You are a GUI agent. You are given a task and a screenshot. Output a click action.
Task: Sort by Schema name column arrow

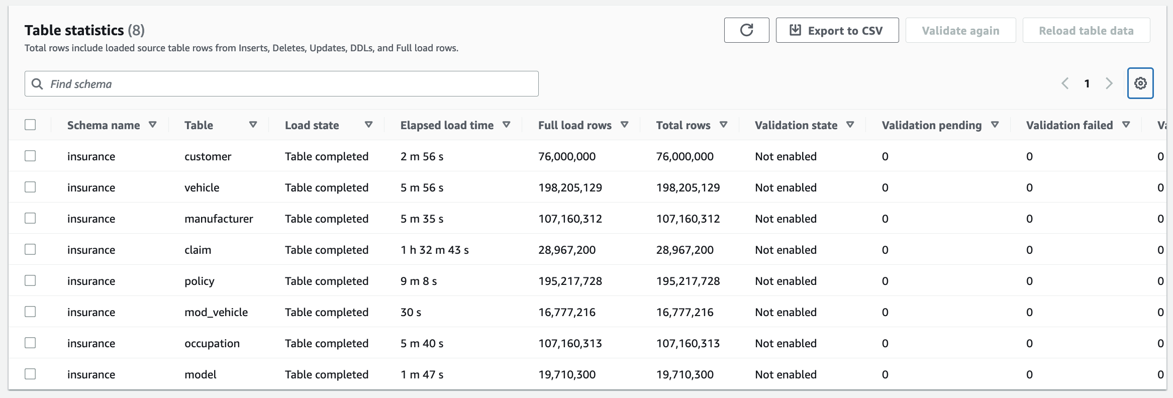tap(153, 125)
